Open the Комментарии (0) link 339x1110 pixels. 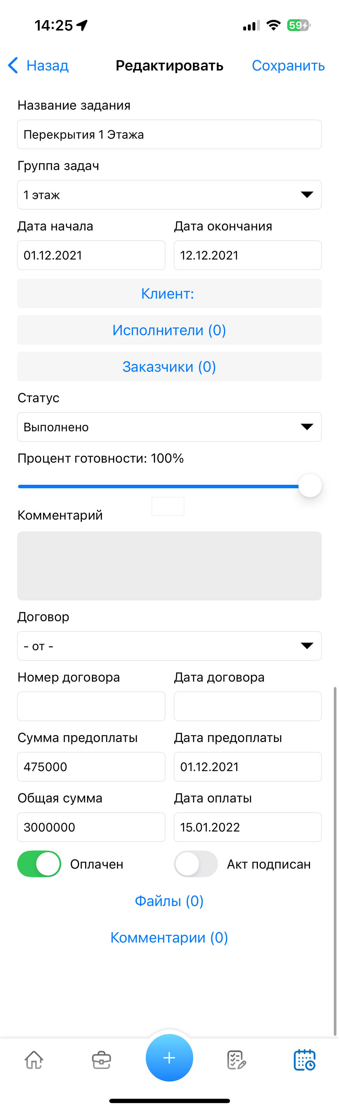[x=169, y=937]
